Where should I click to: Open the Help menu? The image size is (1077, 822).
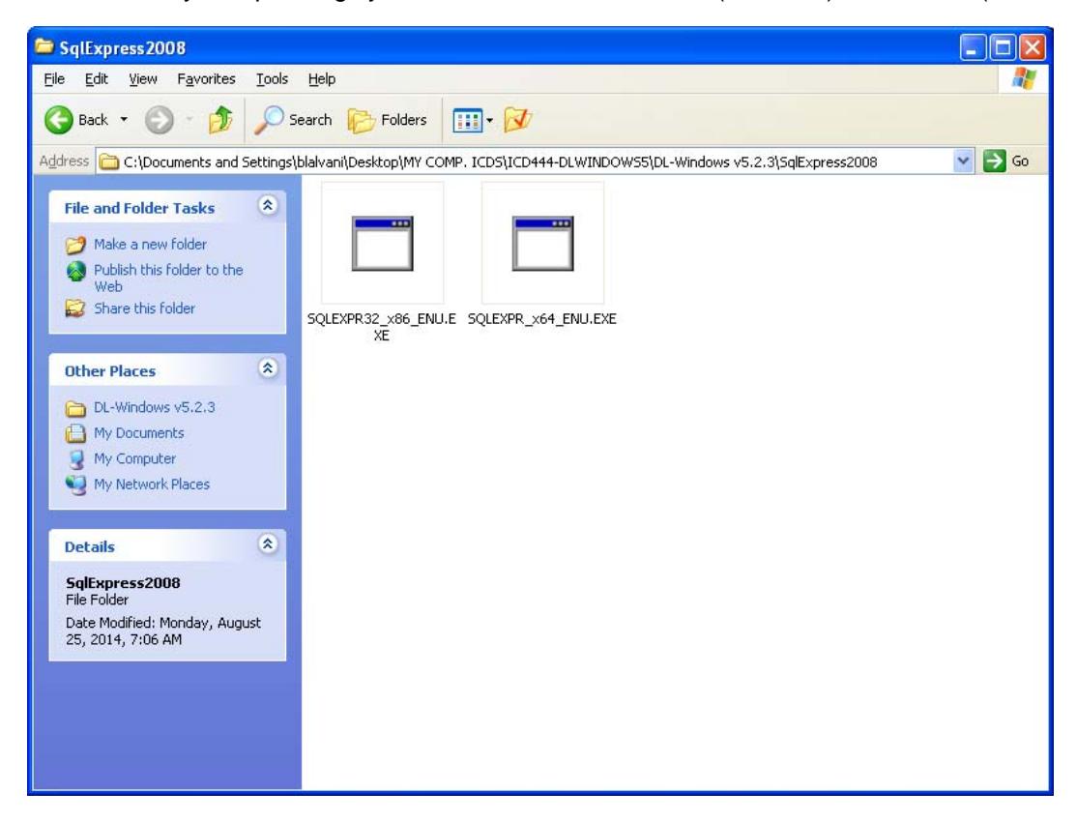[321, 79]
